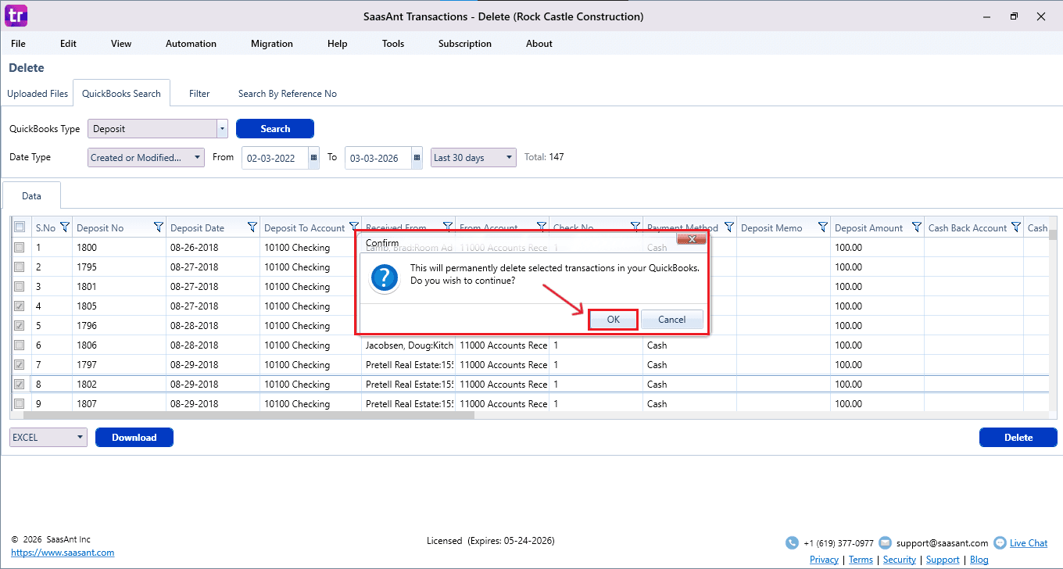
Task: Open the To date calendar picker icon
Action: tap(417, 157)
